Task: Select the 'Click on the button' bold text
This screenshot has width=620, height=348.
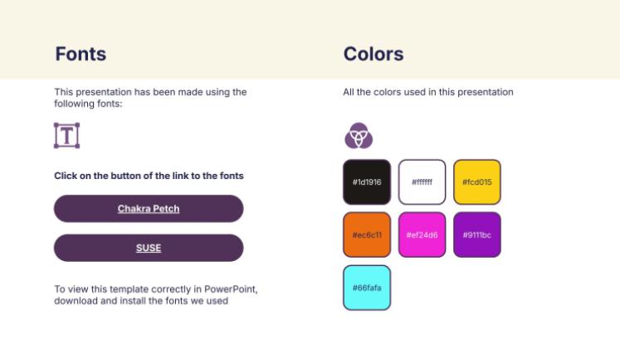Action: point(149,176)
